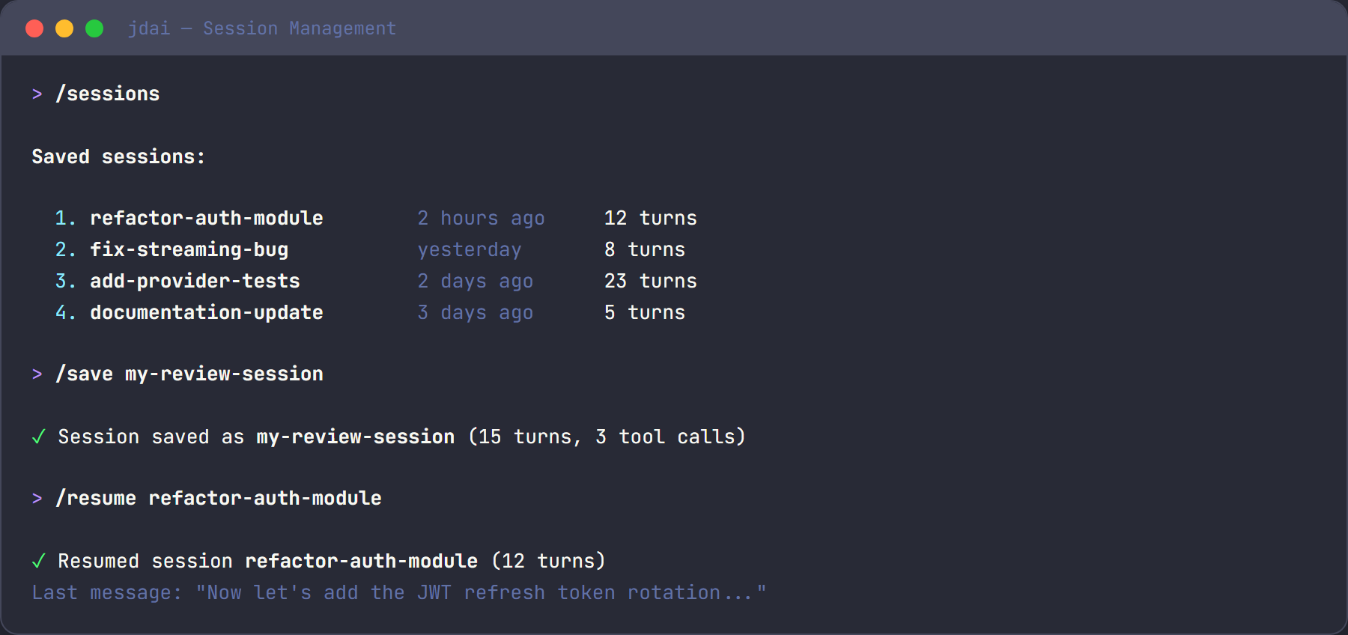Viewport: 1348px width, 635px height.
Task: Select the prompt arrow before /sessions command
Action: point(37,94)
